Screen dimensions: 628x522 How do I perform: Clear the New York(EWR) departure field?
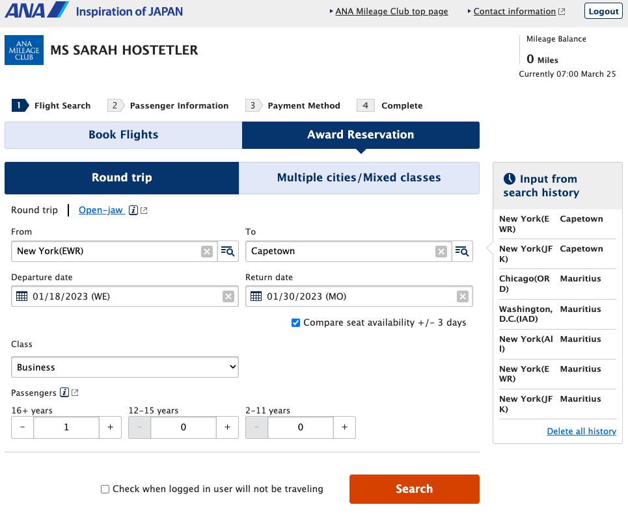coord(207,252)
